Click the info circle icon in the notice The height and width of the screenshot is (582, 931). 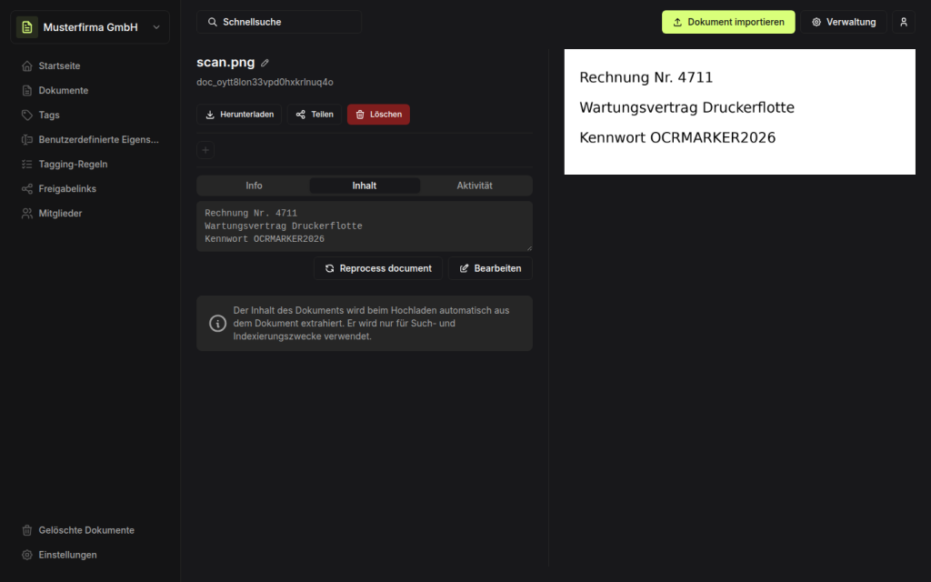point(218,323)
